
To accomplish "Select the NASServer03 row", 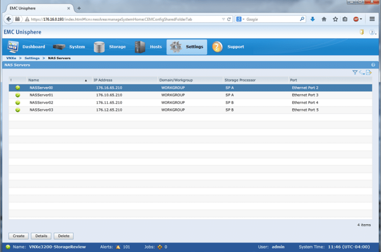I will click(190, 110).
